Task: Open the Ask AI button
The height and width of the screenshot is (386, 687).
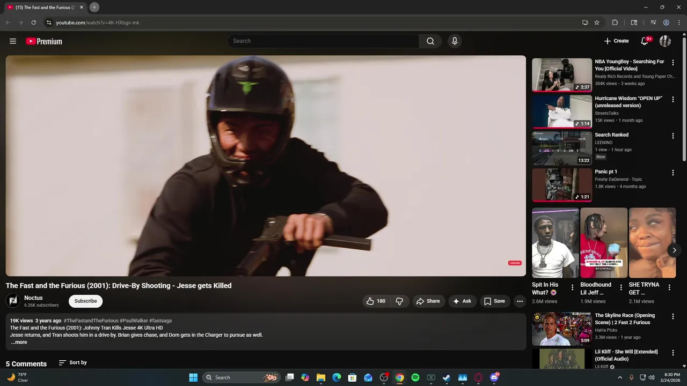Action: (x=462, y=301)
